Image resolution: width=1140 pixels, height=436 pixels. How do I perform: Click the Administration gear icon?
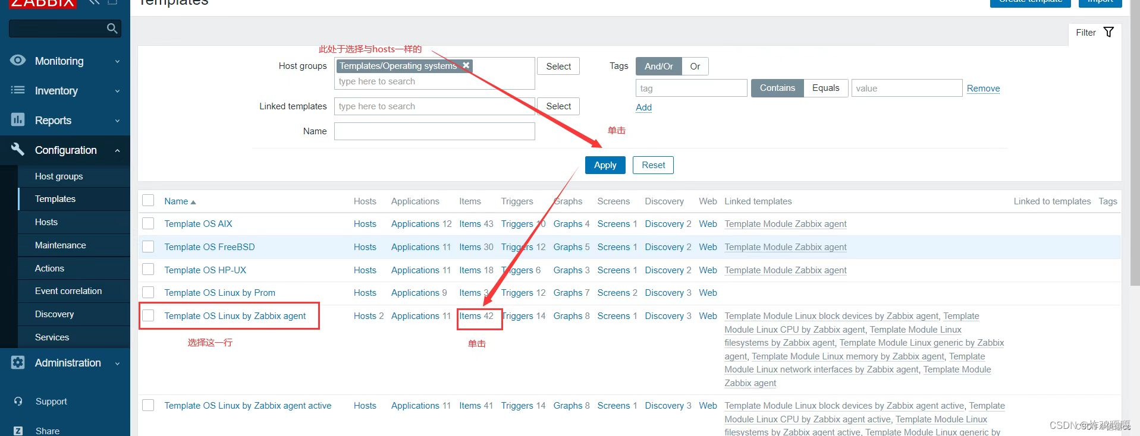(18, 362)
